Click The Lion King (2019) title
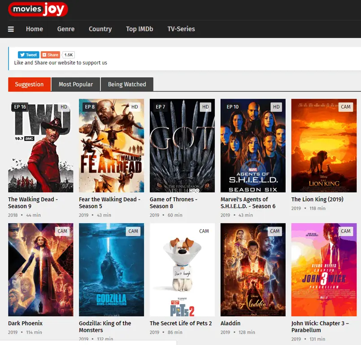 pos(317,199)
